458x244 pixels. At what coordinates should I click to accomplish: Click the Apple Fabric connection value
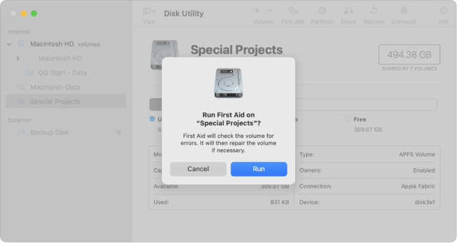417,186
